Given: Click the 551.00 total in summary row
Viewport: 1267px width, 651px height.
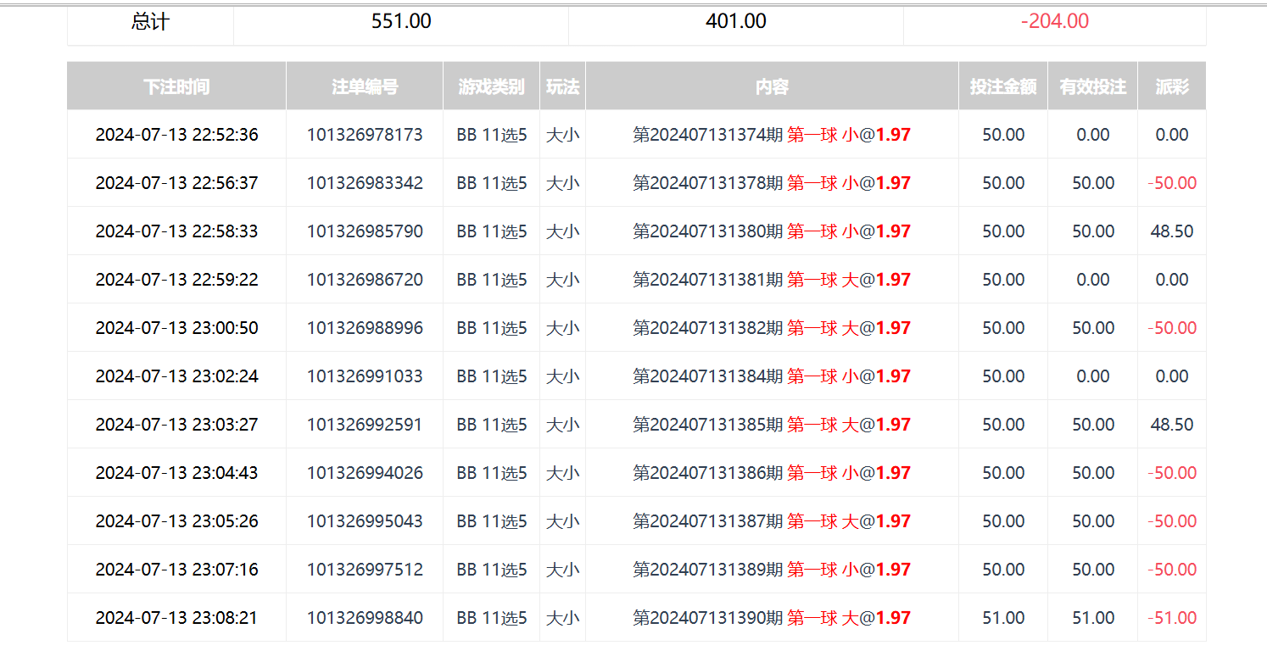Looking at the screenshot, I should pos(401,21).
